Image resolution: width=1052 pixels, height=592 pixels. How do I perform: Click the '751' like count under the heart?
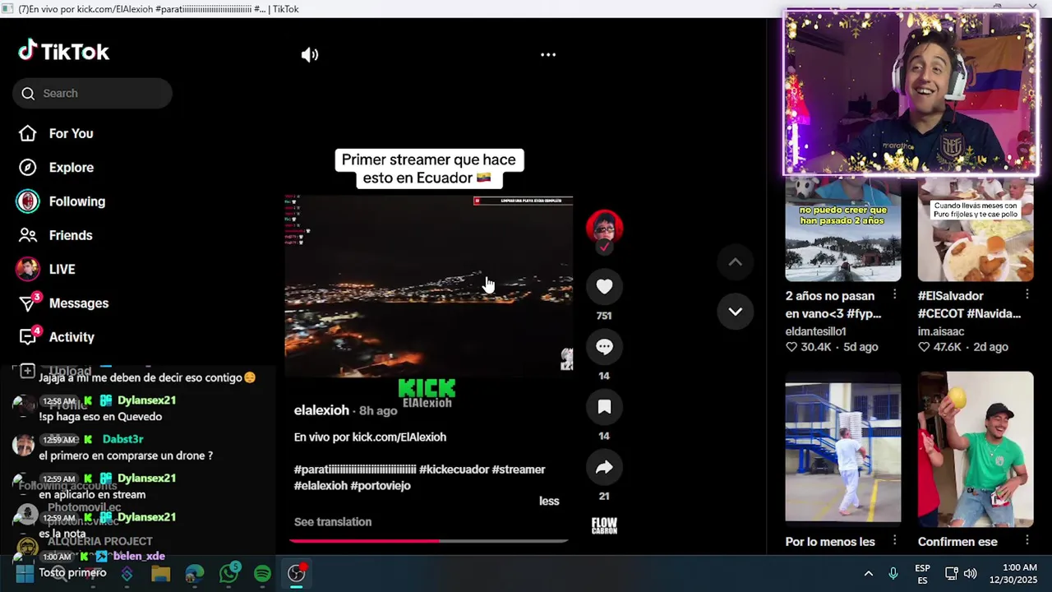(604, 316)
